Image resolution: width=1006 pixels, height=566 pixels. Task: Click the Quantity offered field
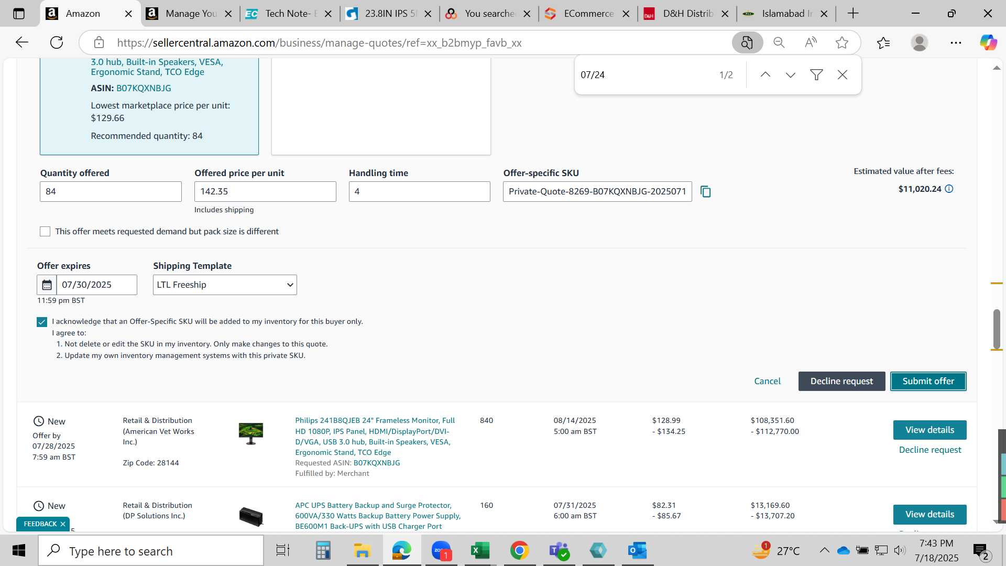pos(111,192)
